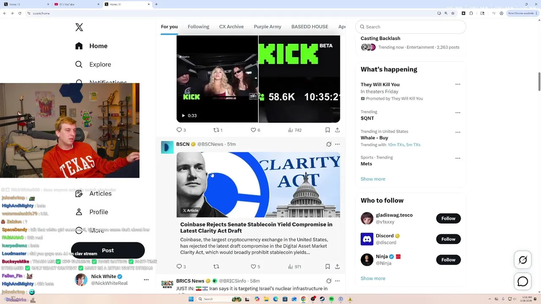Image resolution: width=541 pixels, height=304 pixels.
Task: Open options for Whale - Buy trend
Action: pyautogui.click(x=458, y=132)
